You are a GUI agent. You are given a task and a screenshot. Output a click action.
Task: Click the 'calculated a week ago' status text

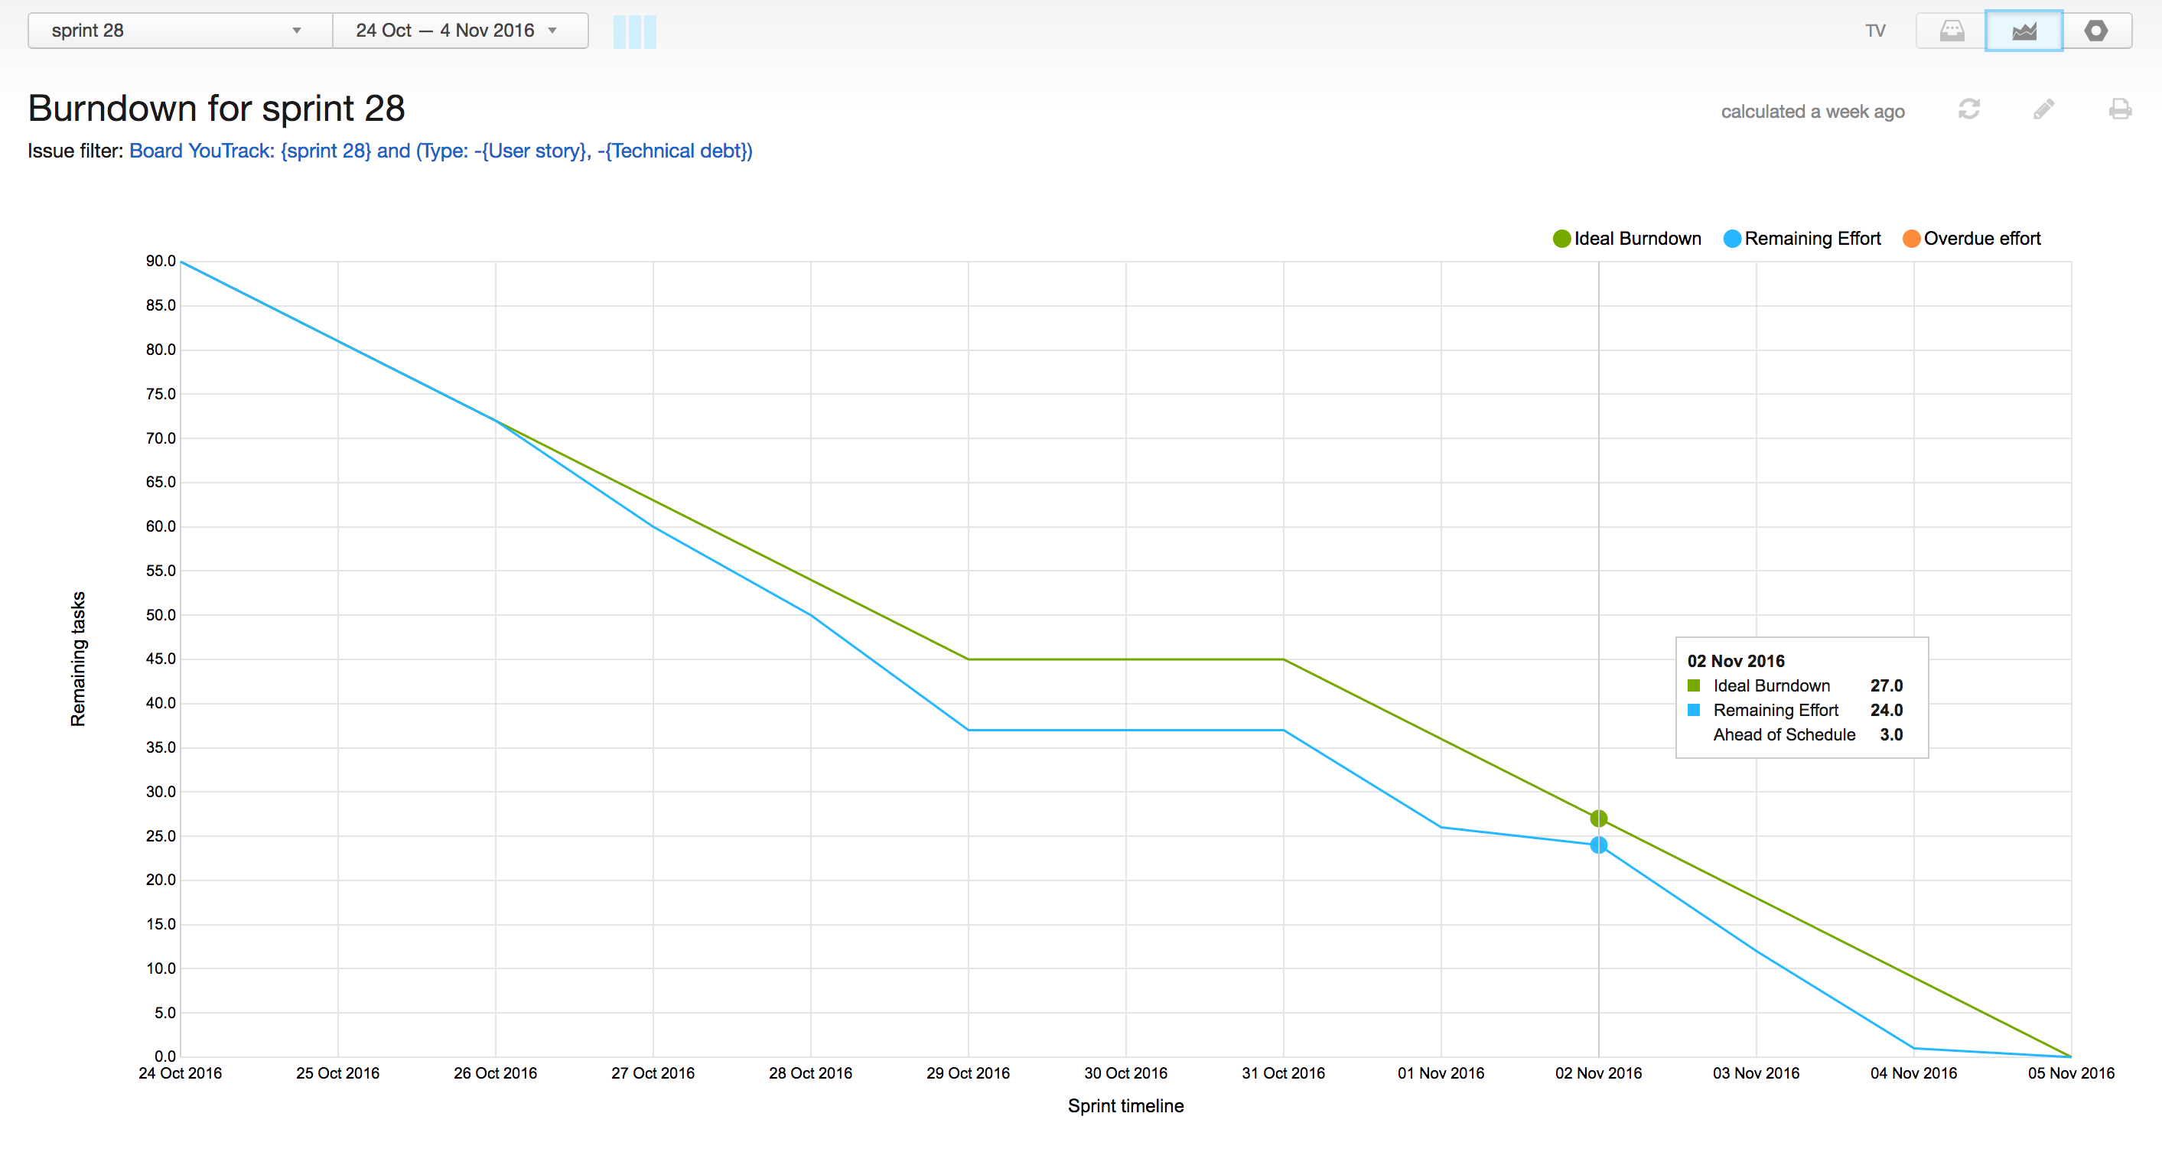1812,112
